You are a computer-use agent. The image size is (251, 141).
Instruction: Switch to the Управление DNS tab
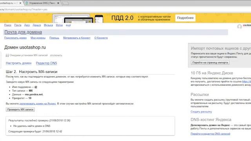click(42, 3)
